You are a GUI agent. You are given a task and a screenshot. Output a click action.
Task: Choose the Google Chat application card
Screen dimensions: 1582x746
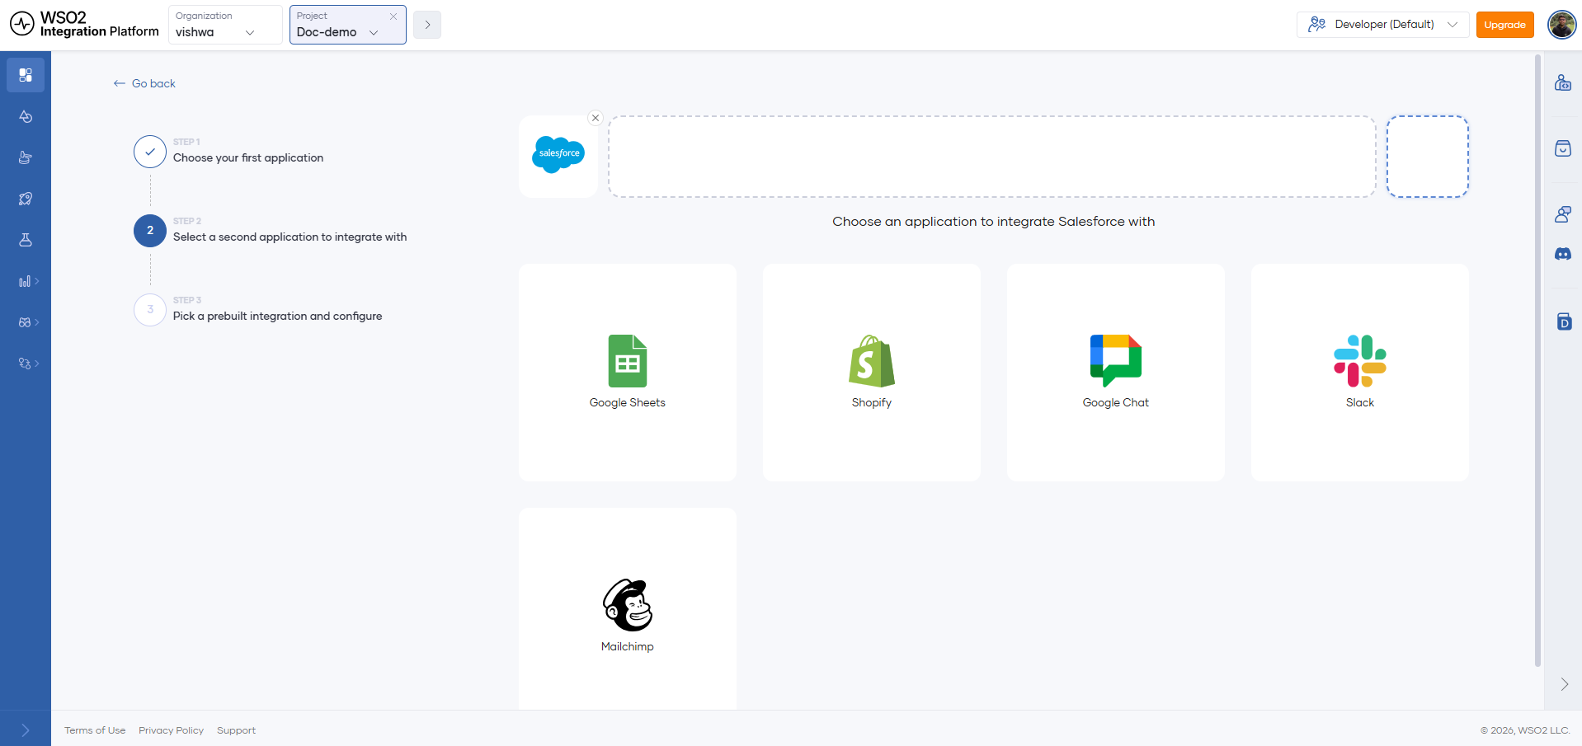pos(1116,373)
